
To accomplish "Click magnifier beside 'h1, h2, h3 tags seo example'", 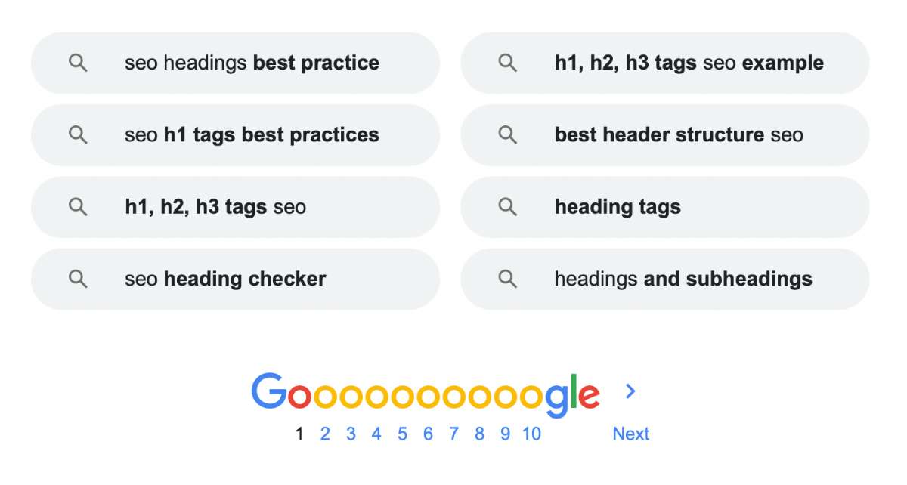I will [x=508, y=63].
